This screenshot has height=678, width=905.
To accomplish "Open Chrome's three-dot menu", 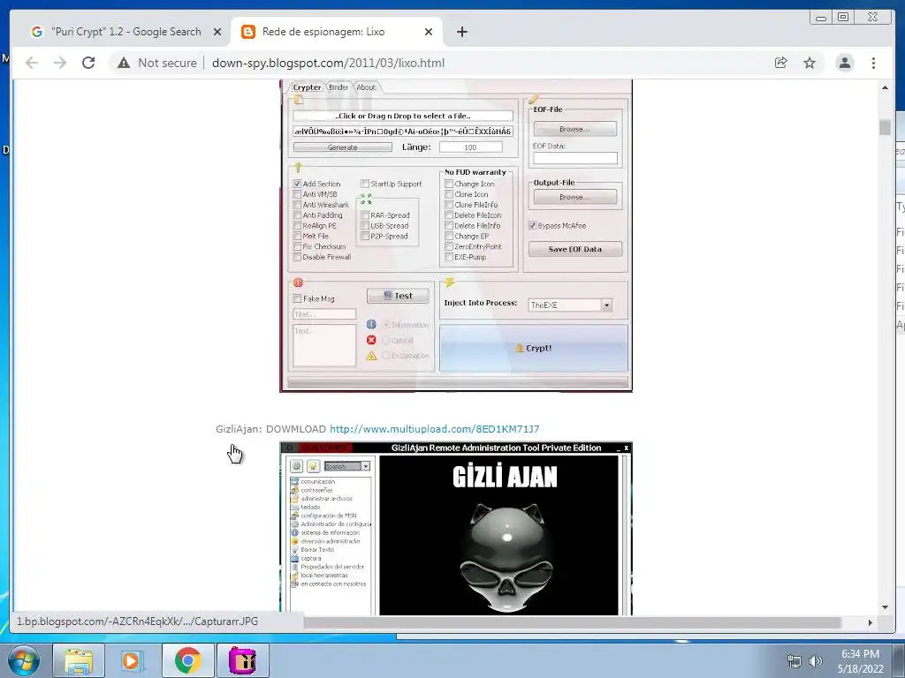I will click(873, 63).
